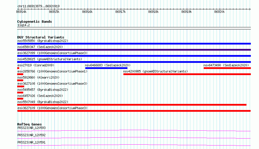This screenshot has height=149, width=259.
Task: Open esv2658766 (1000GenomesConsortiumPhase1) label
Action: click(x=52, y=71)
